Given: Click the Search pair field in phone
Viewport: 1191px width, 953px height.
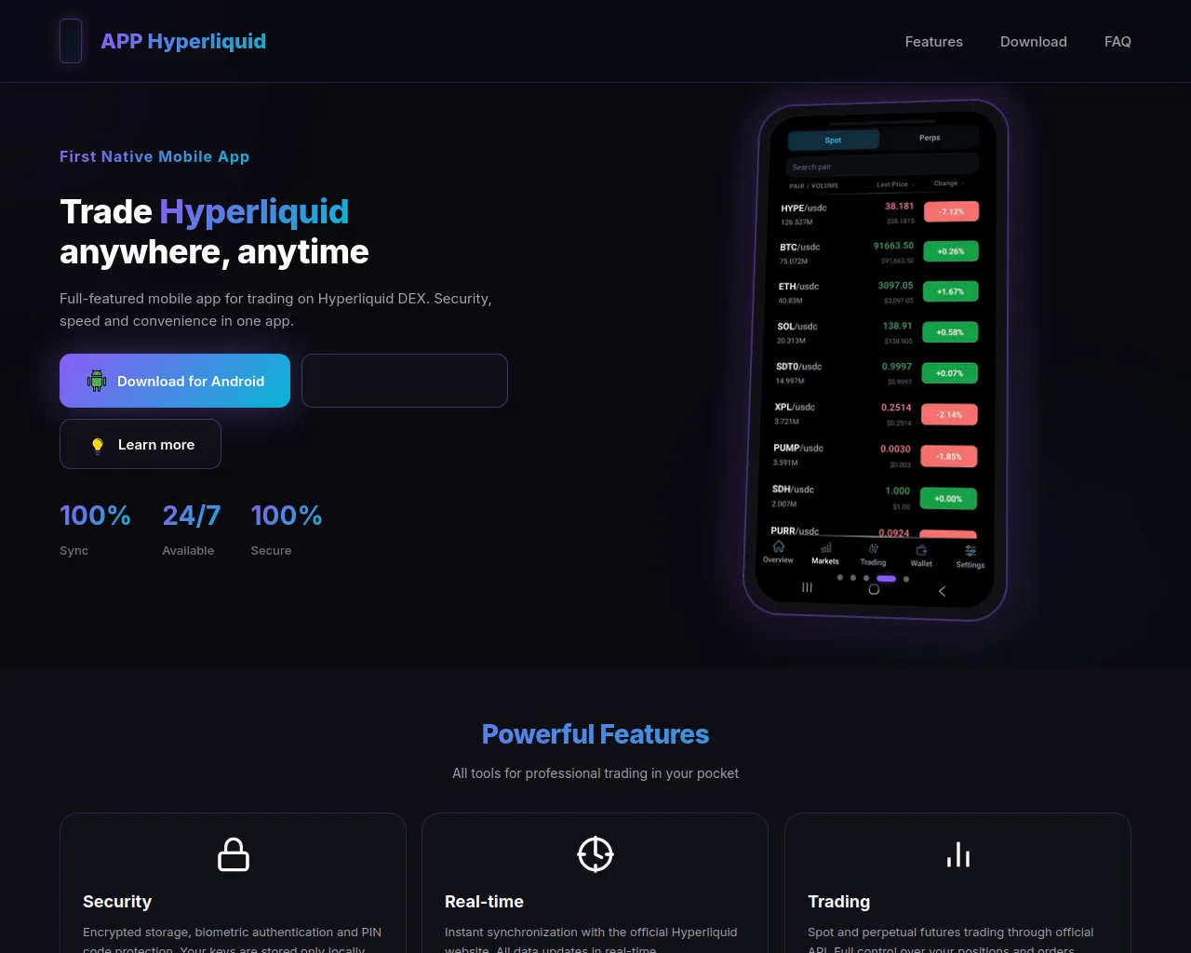Looking at the screenshot, I should [x=880, y=167].
